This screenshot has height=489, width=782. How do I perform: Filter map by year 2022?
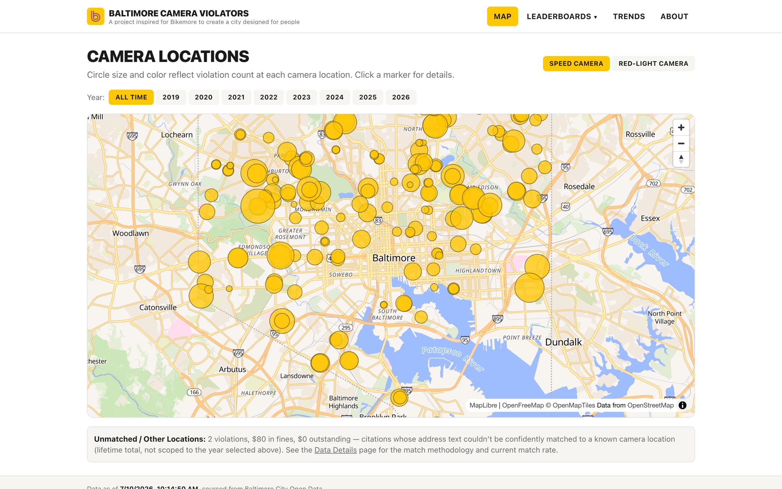269,97
